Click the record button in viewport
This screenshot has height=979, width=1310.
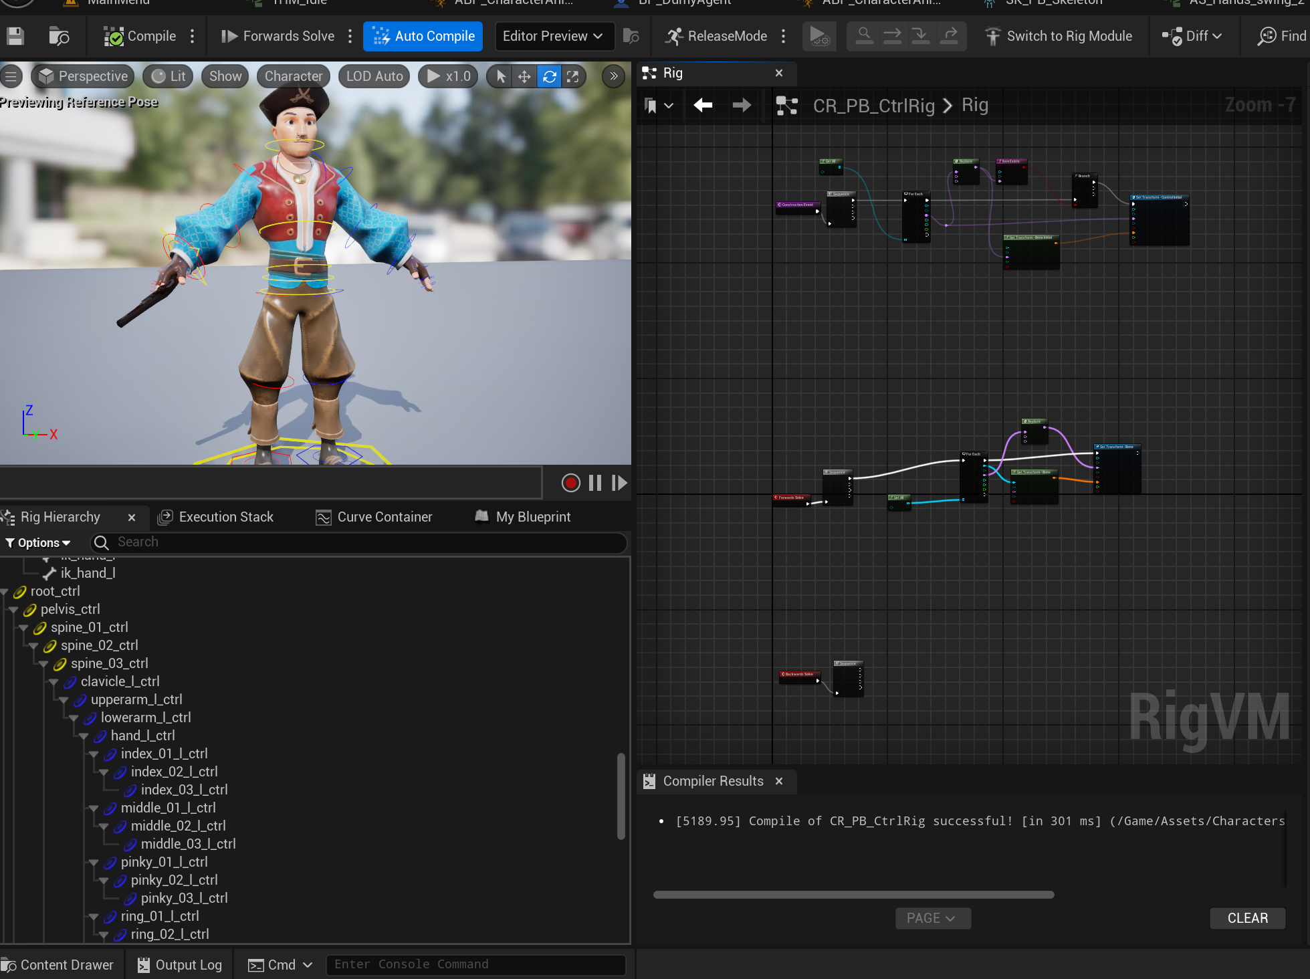click(570, 483)
